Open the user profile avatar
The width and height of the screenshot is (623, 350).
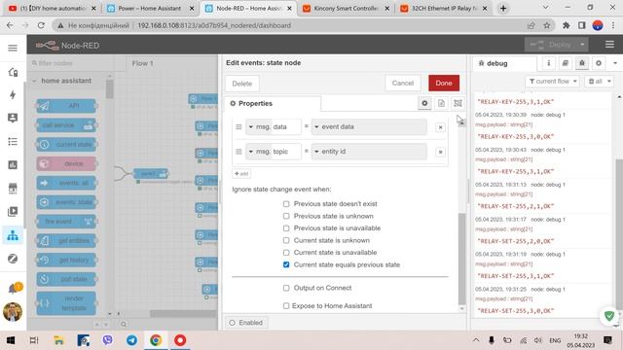coord(13,312)
